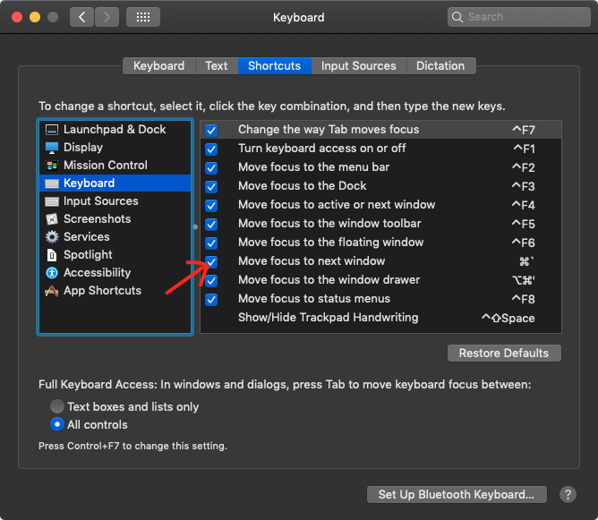Toggle Move focus to next window checkbox
This screenshot has height=520, width=598.
click(211, 262)
